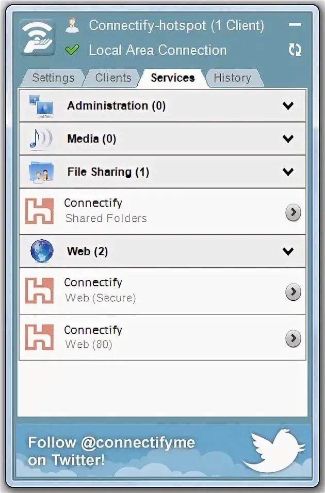
Task: Open Connectify Web (Secure) arrow button
Action: (293, 292)
